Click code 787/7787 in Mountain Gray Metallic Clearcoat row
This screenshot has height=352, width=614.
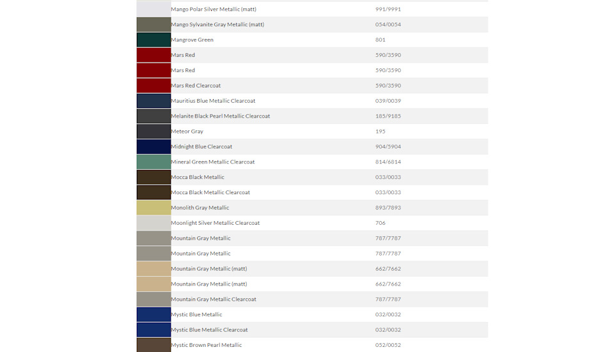click(388, 299)
